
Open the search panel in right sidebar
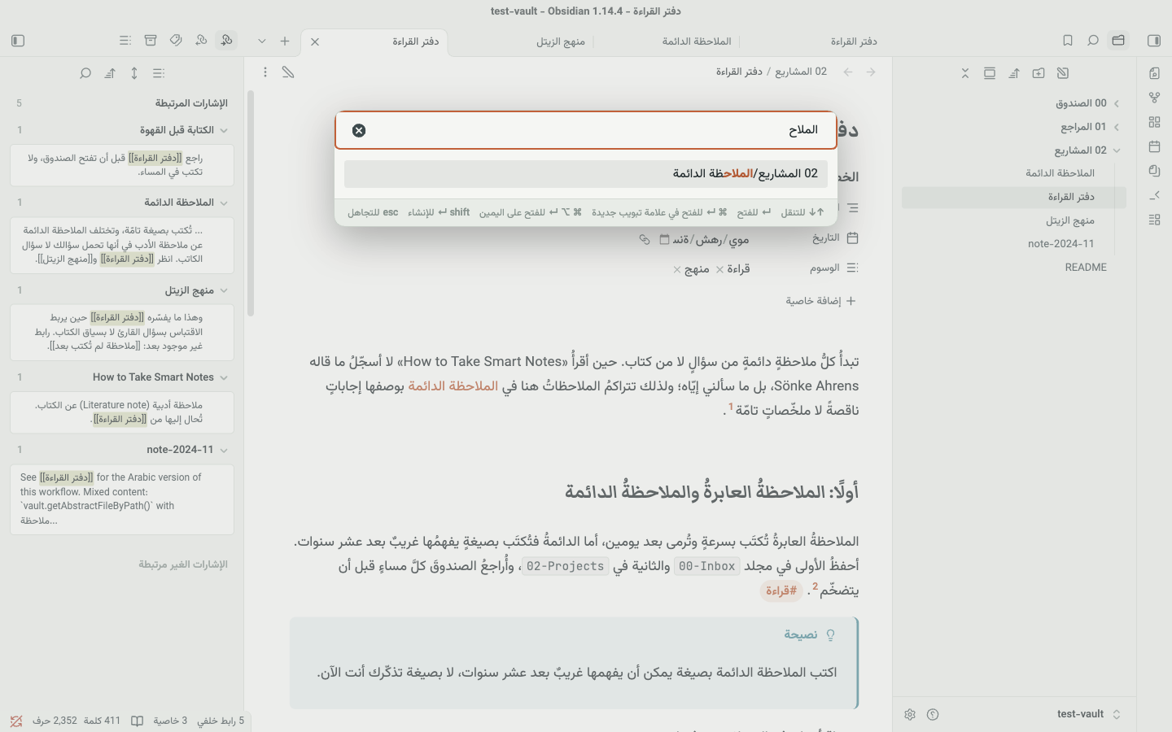[x=1093, y=41]
